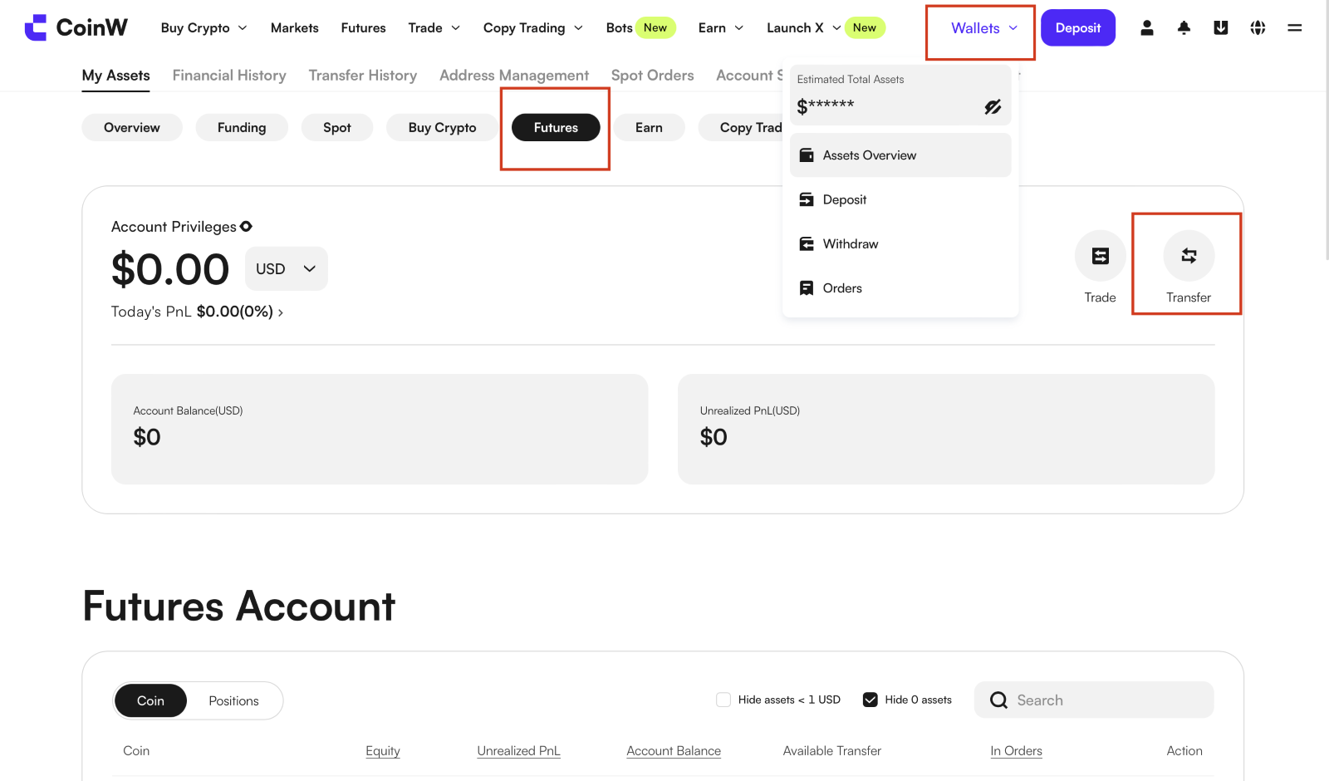Switch to the Spot Orders tab
The image size is (1329, 781).
[653, 76]
